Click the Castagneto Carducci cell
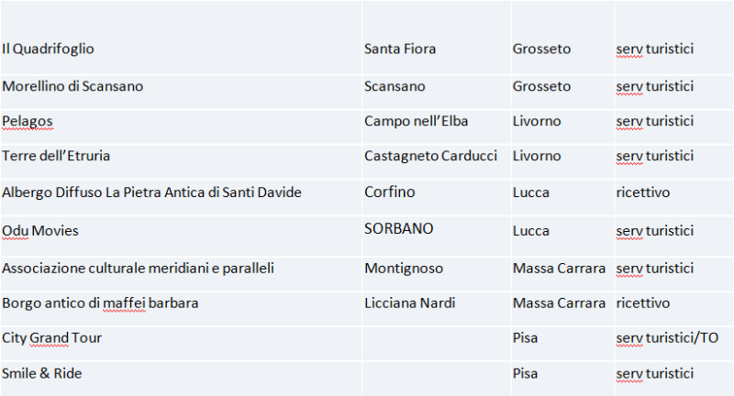The image size is (734, 396). pyautogui.click(x=430, y=156)
